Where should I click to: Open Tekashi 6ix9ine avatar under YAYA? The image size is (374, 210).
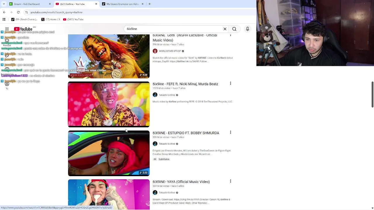tap(155, 192)
